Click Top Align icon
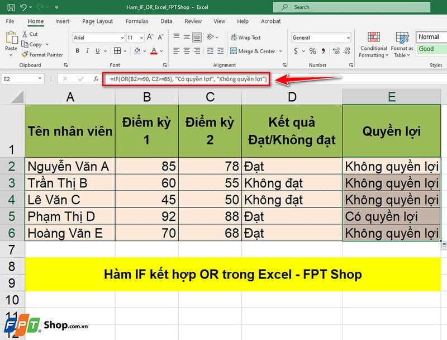This screenshot has width=447, height=340. 177,37
